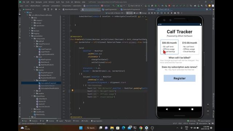Click the emulator volume up icon
The image size is (233, 131).
(x=152, y=13)
